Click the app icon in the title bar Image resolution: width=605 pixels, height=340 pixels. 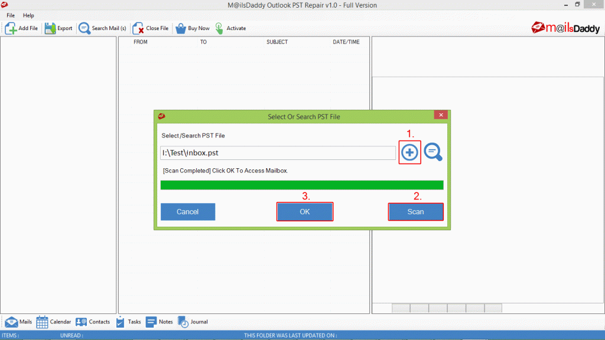pyautogui.click(x=5, y=5)
